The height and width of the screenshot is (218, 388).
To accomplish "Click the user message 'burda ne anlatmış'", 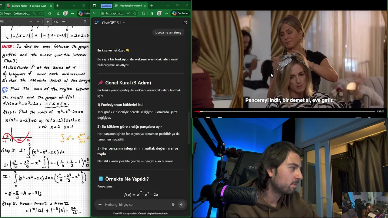I will point(168,32).
